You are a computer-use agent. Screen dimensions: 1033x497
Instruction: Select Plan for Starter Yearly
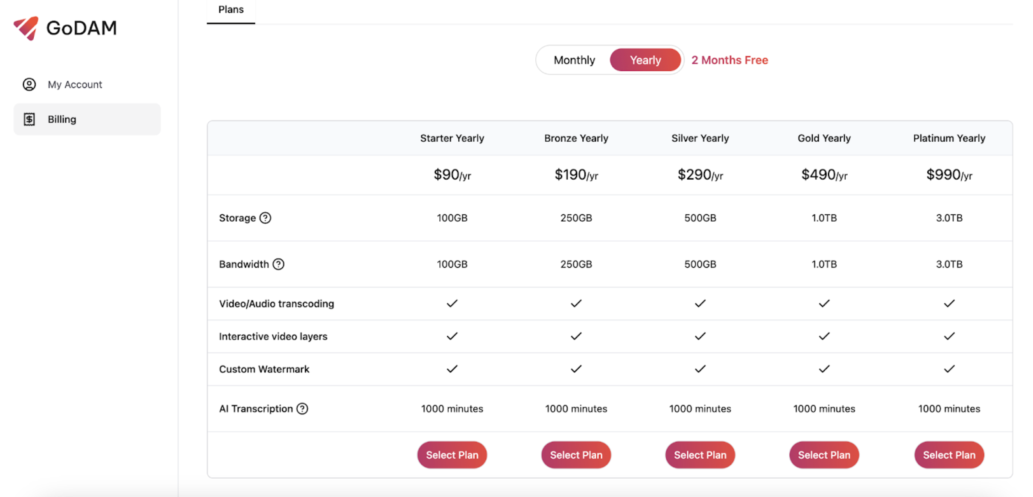(x=452, y=455)
